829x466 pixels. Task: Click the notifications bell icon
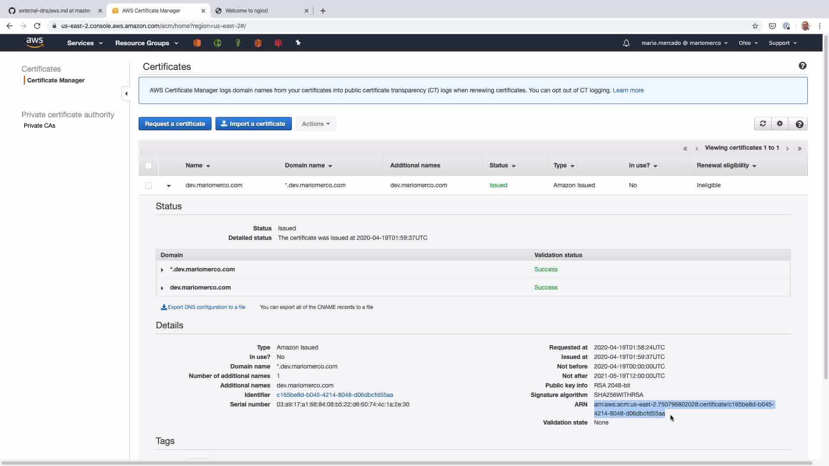626,43
